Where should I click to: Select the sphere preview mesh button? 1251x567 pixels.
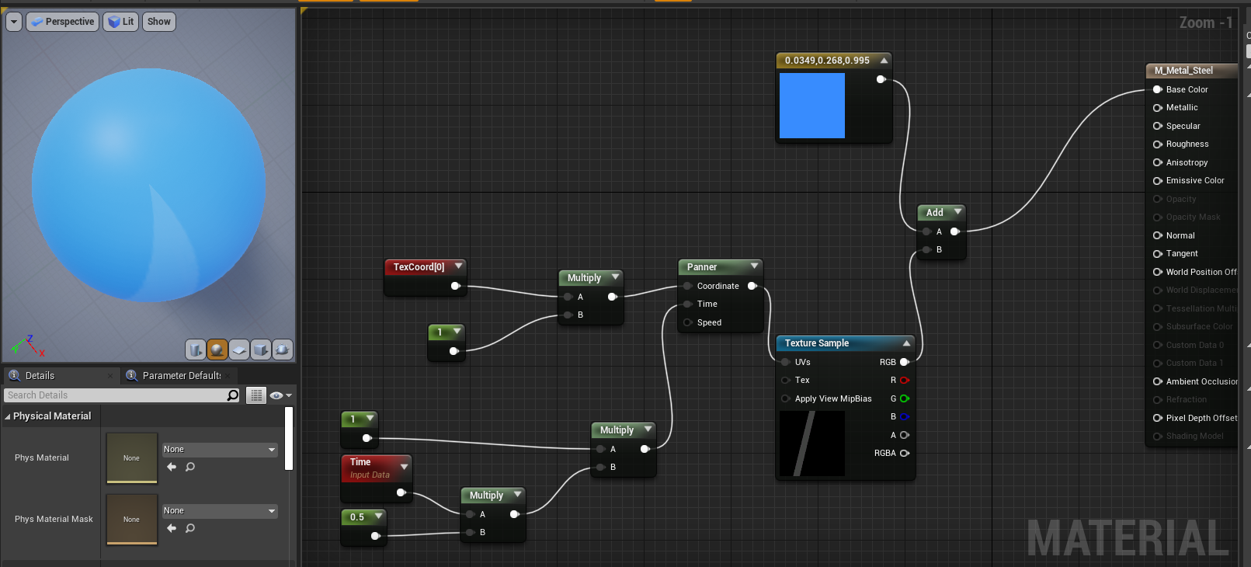point(217,350)
